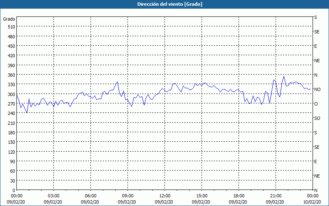The width and height of the screenshot is (329, 206).
Task: Pick the 270 y-axis tick label
Action: coord(11,104)
